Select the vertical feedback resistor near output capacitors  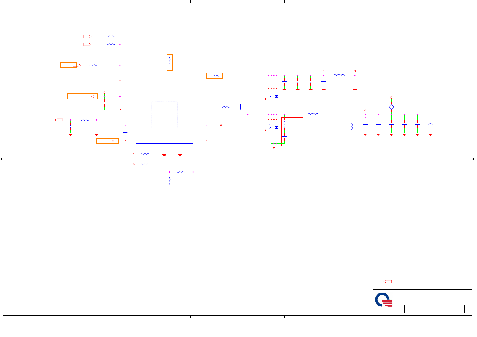click(x=352, y=126)
